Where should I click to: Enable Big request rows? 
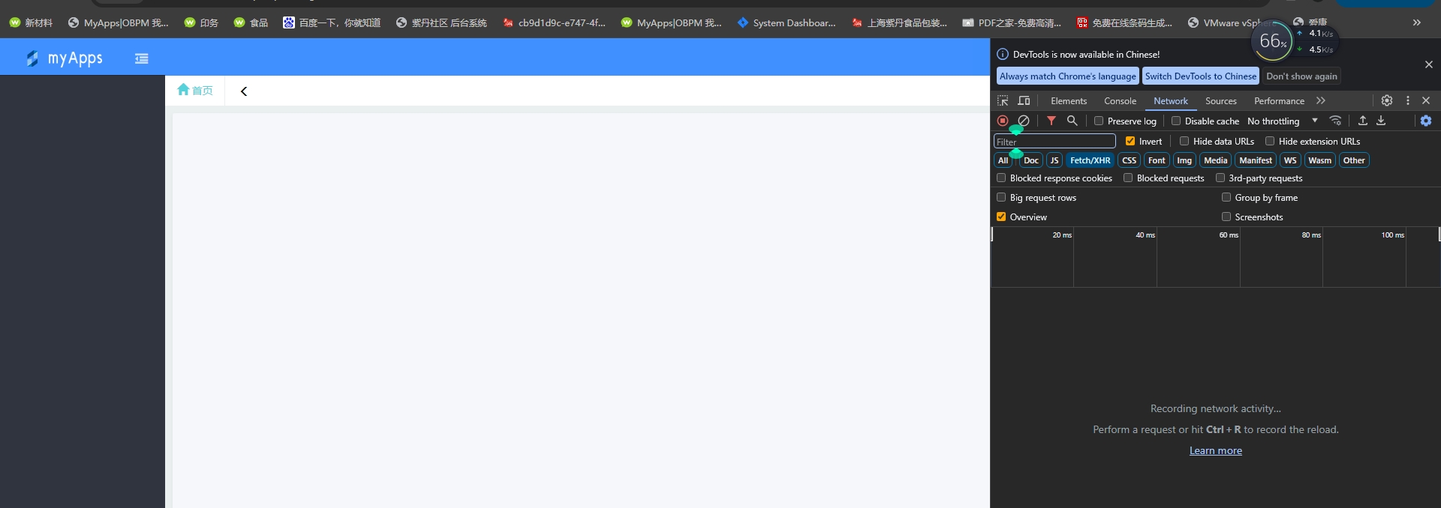pyautogui.click(x=1001, y=197)
